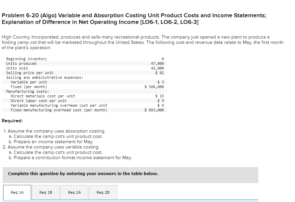This screenshot has height=202, width=295.
Task: Click the Manufacturing costs heading
Action: (24, 91)
